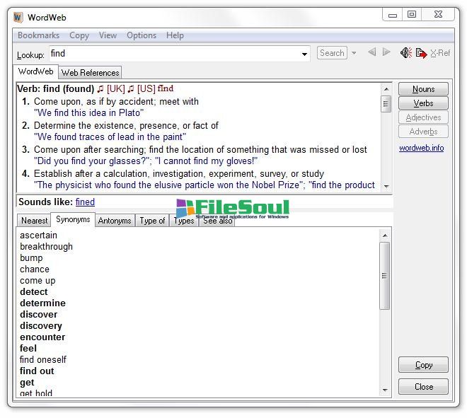The height and width of the screenshot is (418, 467).
Task: Select synonym 'detect'
Action: coord(34,292)
